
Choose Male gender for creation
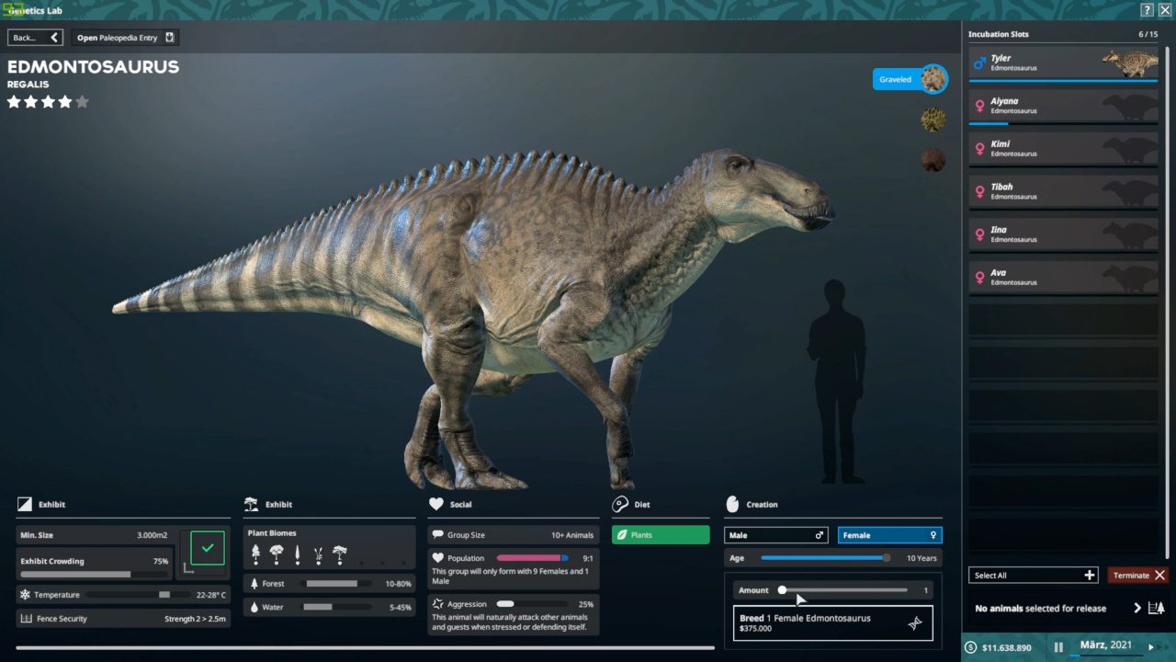pyautogui.click(x=776, y=535)
